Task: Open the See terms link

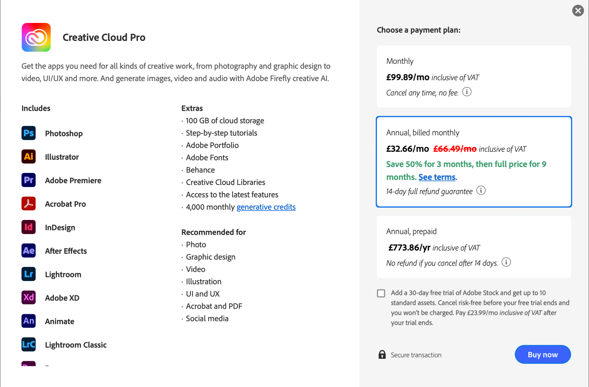Action: [437, 177]
